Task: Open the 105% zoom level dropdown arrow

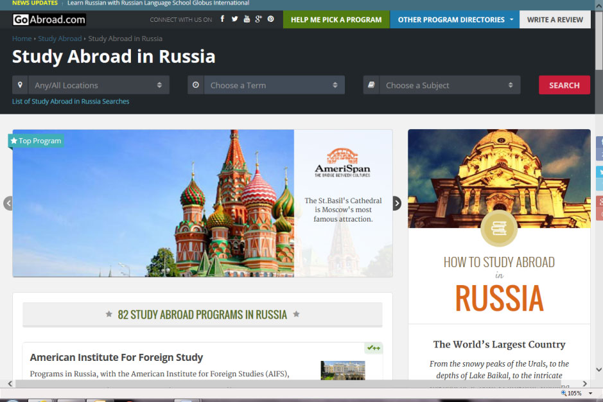Action: point(590,394)
